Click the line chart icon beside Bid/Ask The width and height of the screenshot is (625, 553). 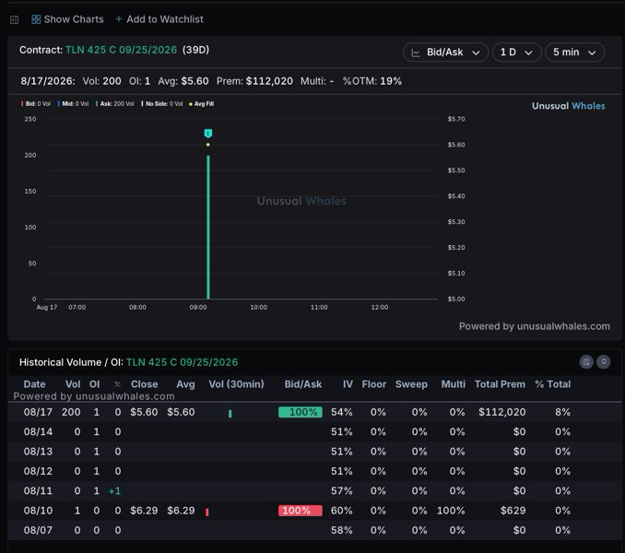click(x=416, y=53)
